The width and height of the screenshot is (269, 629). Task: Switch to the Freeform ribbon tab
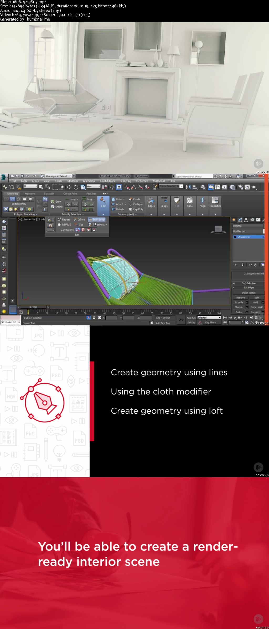coord(30,194)
